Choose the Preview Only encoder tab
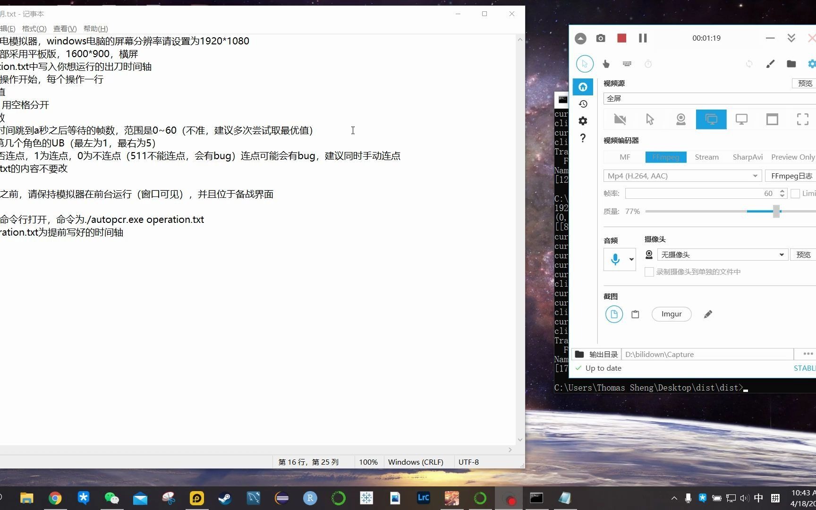Image resolution: width=816 pixels, height=510 pixels. pyautogui.click(x=793, y=157)
